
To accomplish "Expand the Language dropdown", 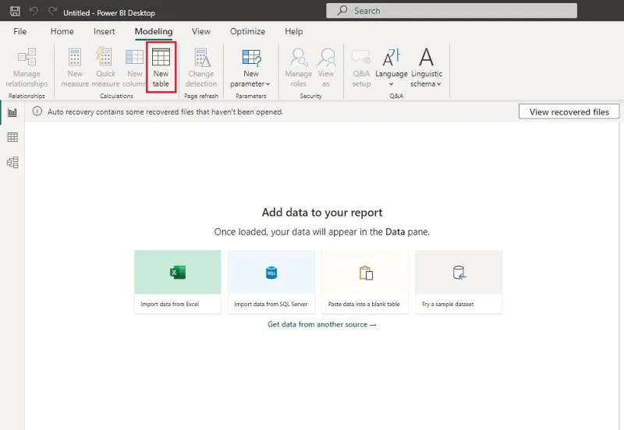I will click(x=392, y=68).
